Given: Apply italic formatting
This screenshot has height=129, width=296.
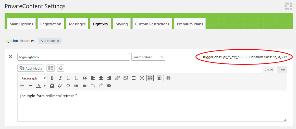Looking at the screenshot, I should pyautogui.click(x=60, y=78).
